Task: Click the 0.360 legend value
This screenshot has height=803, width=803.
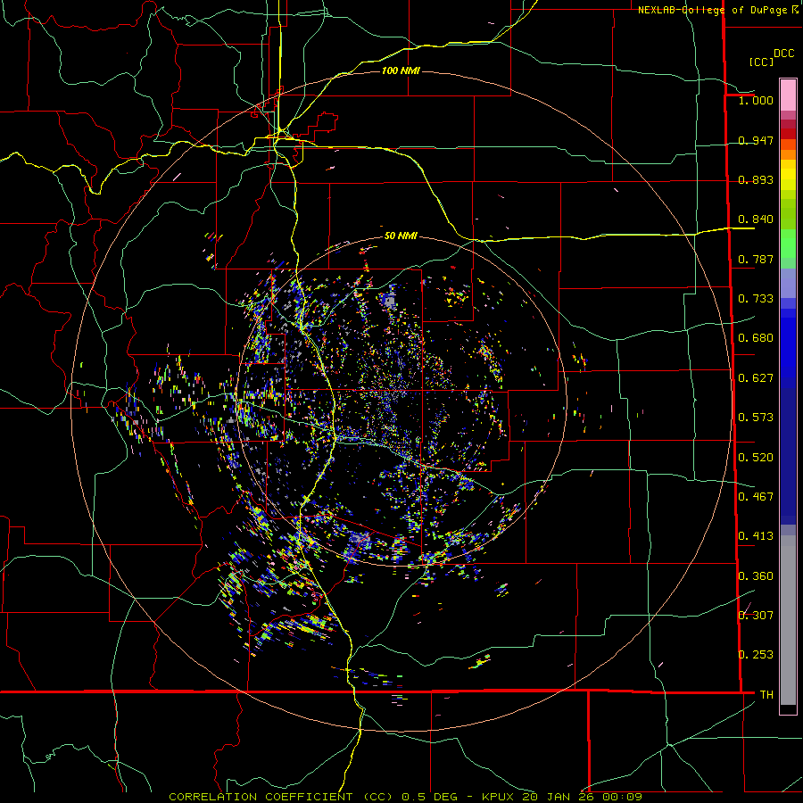Action: [x=756, y=576]
